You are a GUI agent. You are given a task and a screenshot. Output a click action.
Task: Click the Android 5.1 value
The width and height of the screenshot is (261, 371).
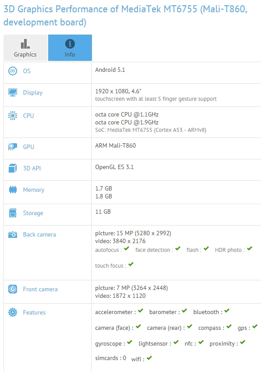(x=110, y=70)
